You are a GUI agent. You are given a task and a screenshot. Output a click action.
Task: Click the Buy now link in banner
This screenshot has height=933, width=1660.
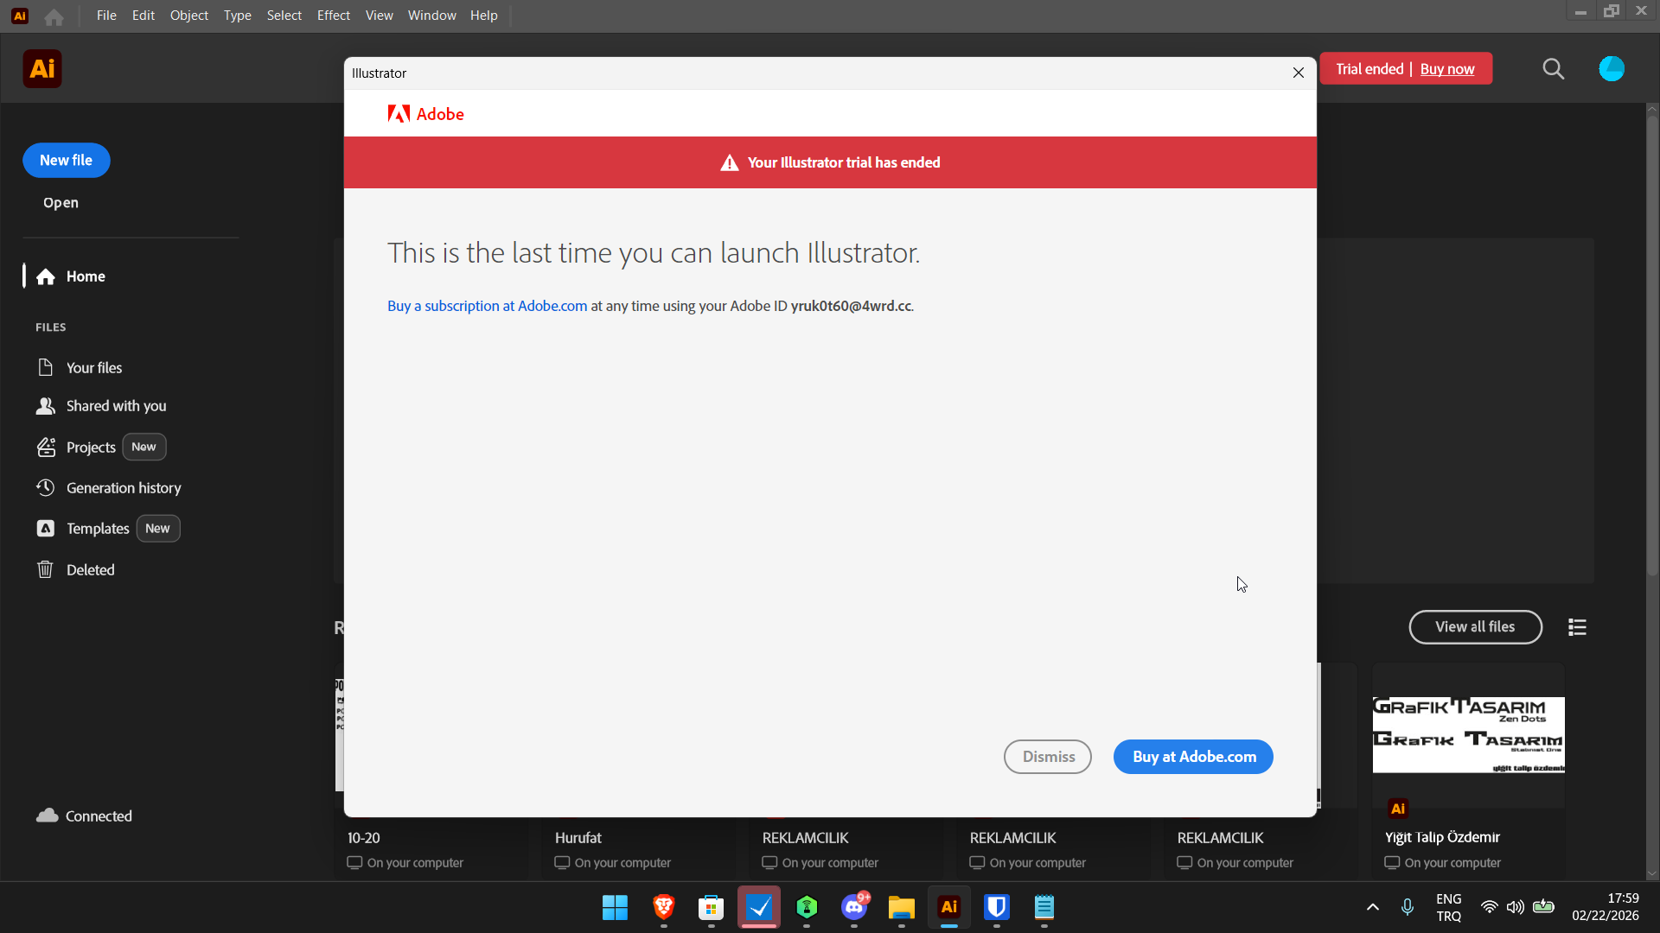(1447, 69)
